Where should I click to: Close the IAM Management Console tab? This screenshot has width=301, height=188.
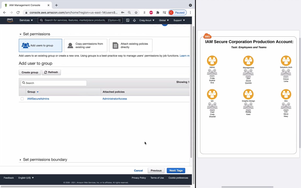[x=48, y=5]
